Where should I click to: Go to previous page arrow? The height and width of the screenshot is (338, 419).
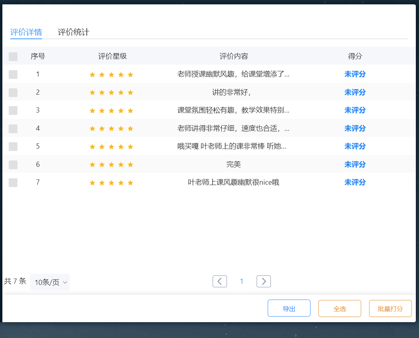click(x=220, y=281)
